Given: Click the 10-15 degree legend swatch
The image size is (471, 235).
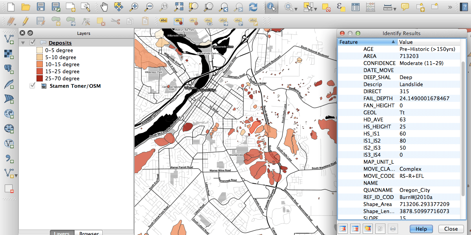Looking at the screenshot, I should (40, 64).
